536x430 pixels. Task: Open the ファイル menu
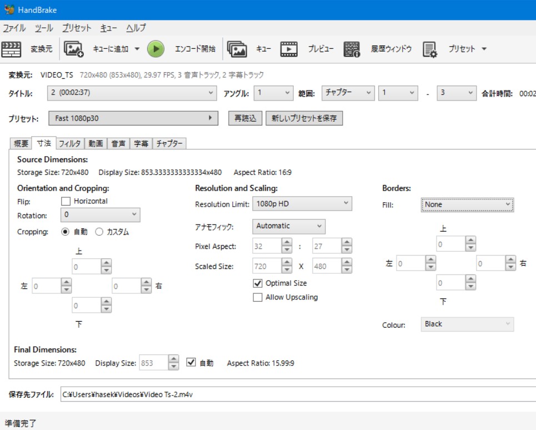[x=14, y=28]
